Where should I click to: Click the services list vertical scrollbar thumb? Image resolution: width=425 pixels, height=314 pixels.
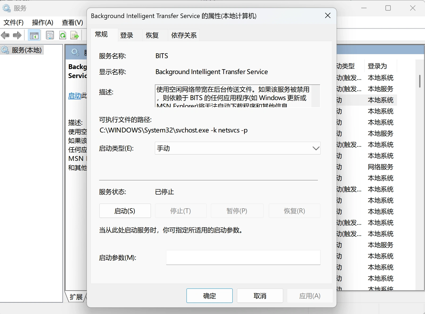420,81
